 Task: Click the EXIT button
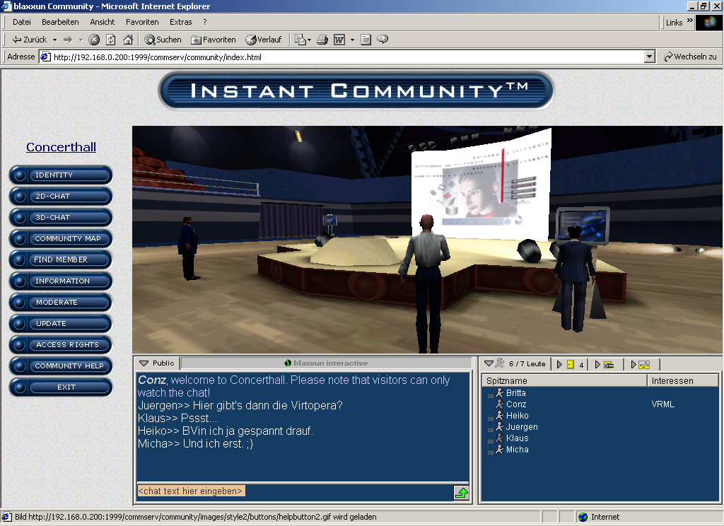61,387
